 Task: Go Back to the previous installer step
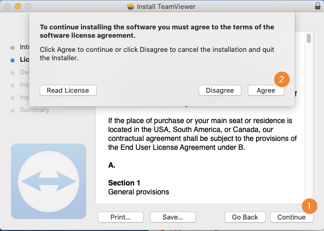(245, 217)
